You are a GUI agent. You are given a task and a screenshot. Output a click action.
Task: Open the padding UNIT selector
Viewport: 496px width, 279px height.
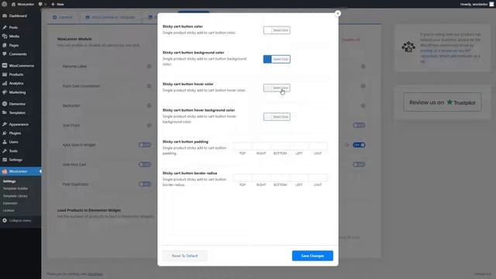point(318,146)
